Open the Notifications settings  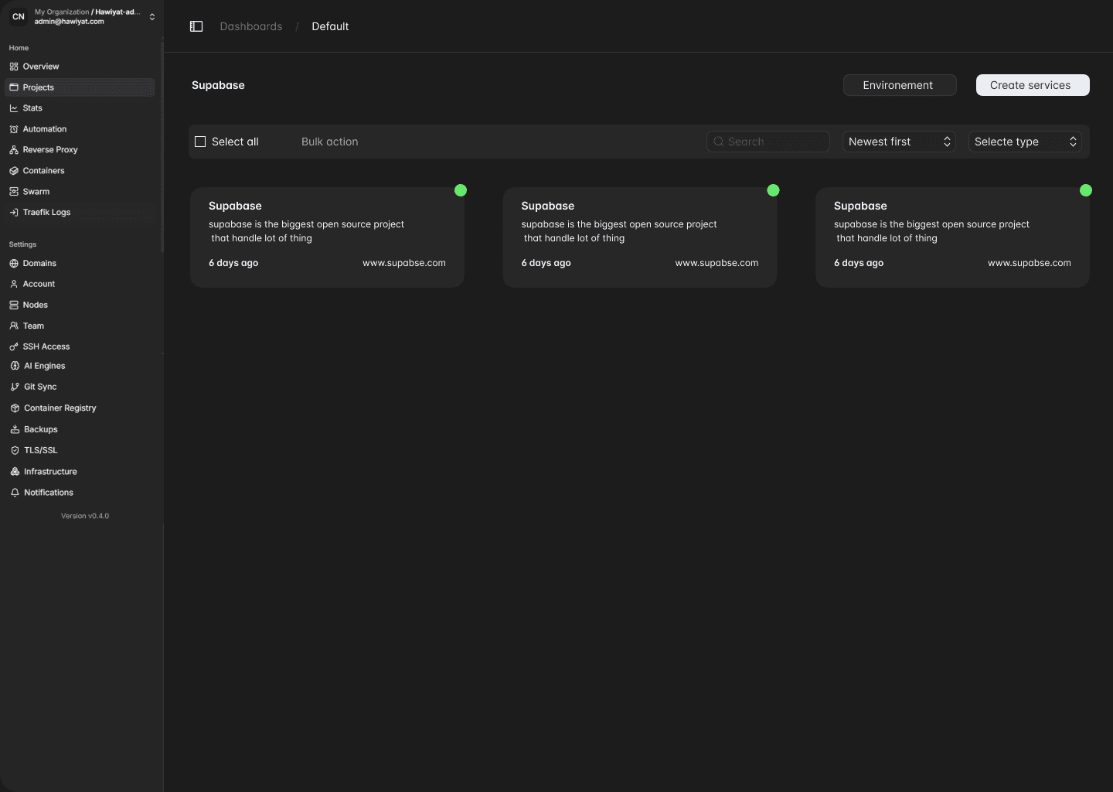click(x=48, y=493)
